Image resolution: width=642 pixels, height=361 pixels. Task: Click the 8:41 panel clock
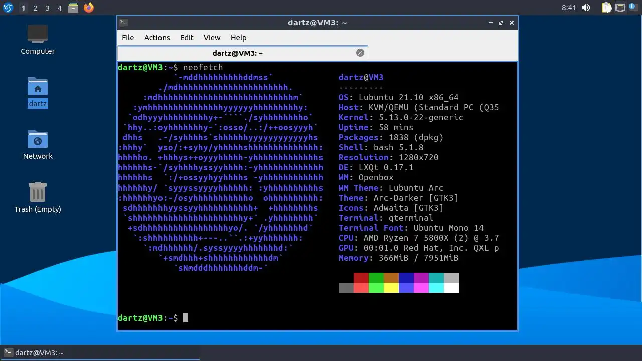(569, 8)
